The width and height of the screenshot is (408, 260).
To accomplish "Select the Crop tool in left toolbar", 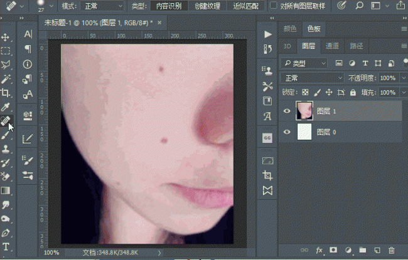I will tap(6, 93).
